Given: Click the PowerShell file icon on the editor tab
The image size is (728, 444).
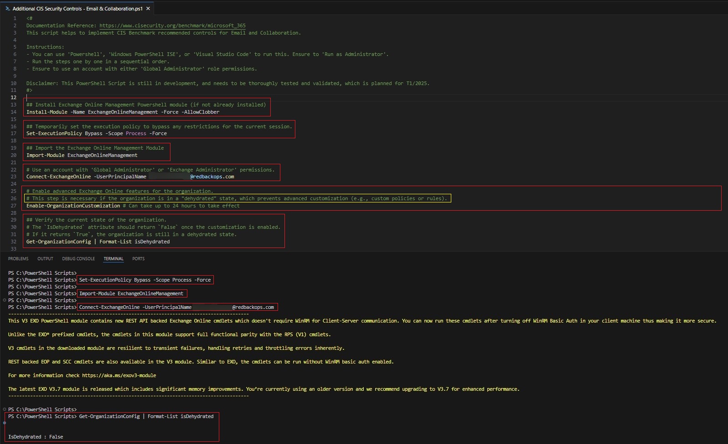Looking at the screenshot, I should (8, 9).
